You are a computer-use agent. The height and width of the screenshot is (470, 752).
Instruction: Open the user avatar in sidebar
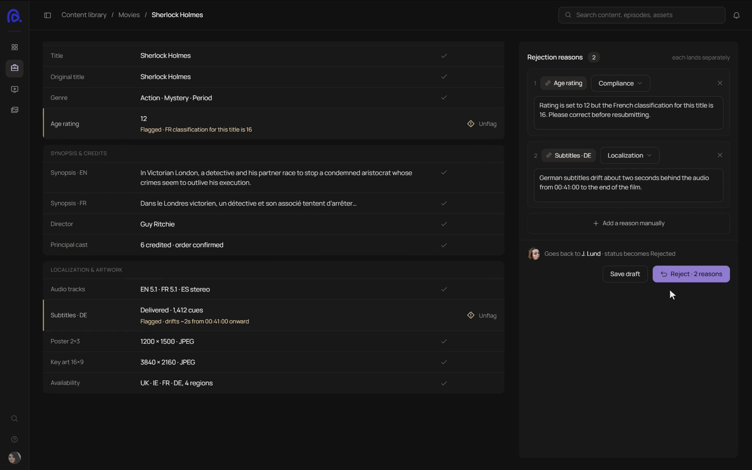point(14,458)
